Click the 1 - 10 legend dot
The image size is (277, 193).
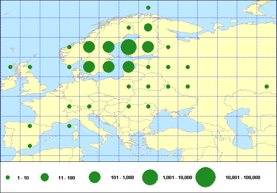coord(8,178)
